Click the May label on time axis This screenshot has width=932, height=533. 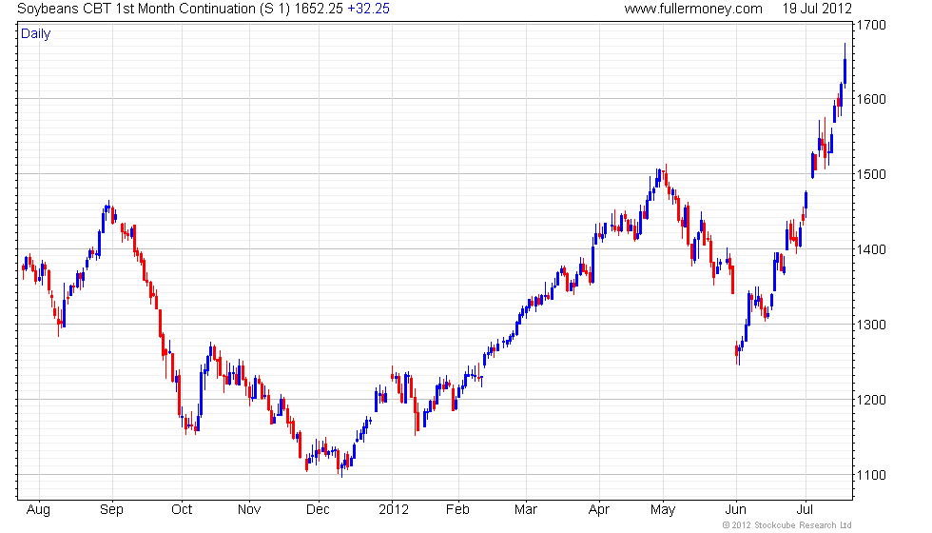[663, 510]
